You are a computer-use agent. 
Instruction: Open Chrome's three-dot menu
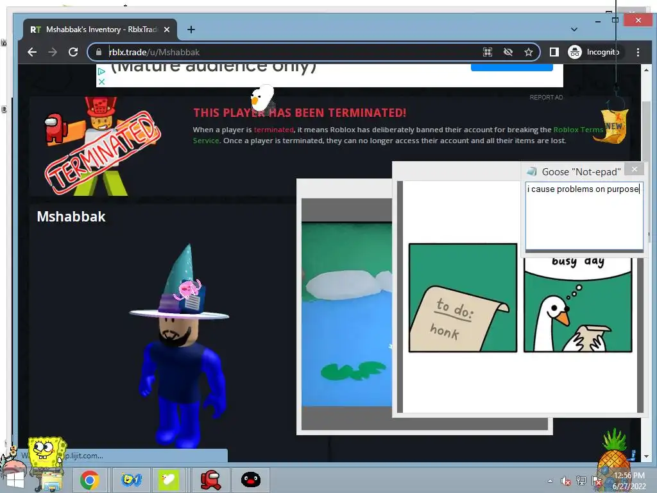(x=638, y=52)
